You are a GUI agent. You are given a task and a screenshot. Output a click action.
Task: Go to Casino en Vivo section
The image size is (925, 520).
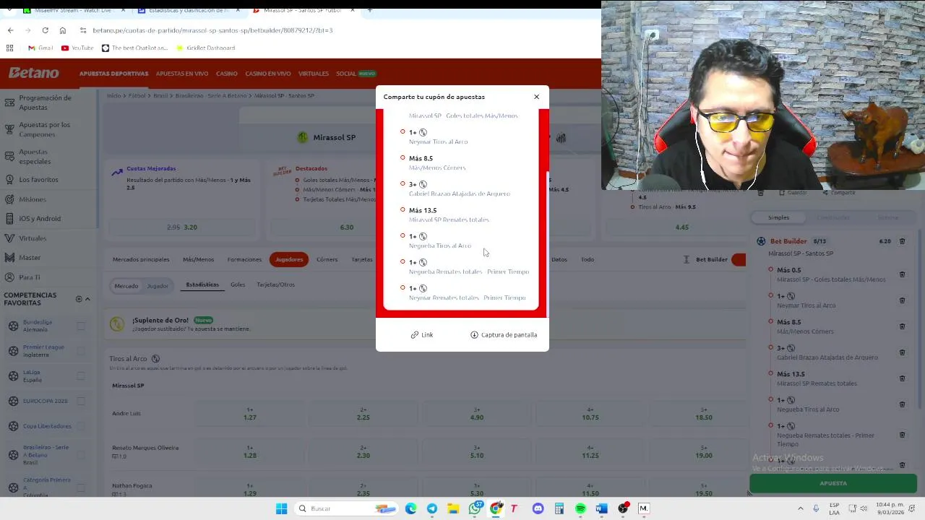pos(268,74)
